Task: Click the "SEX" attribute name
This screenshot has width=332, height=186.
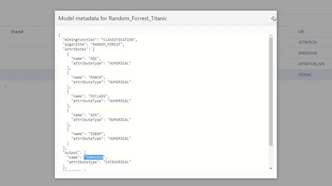Action: [x=93, y=115]
